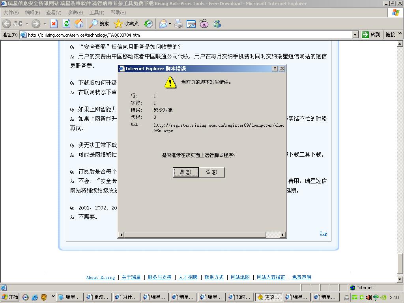404x303 pixels.
Task: Click the Print icon in the toolbar
Action: (x=179, y=24)
